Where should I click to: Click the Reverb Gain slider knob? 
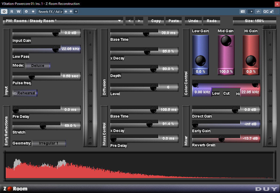pyautogui.click(x=221, y=139)
